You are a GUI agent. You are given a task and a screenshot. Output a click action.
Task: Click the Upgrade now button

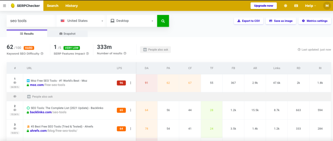pos(263,6)
